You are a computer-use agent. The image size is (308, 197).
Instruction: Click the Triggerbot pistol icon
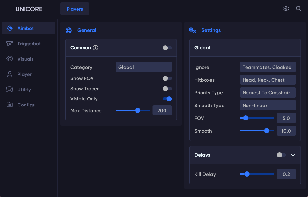[x=10, y=44]
